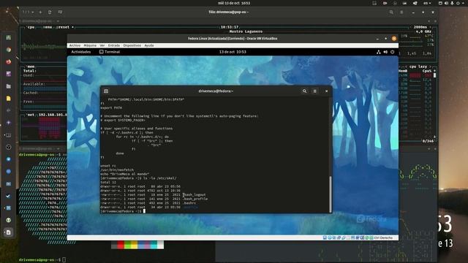The image size is (468, 263).
Task: Click the .bash_profile file name in terminal
Action: click(x=195, y=199)
